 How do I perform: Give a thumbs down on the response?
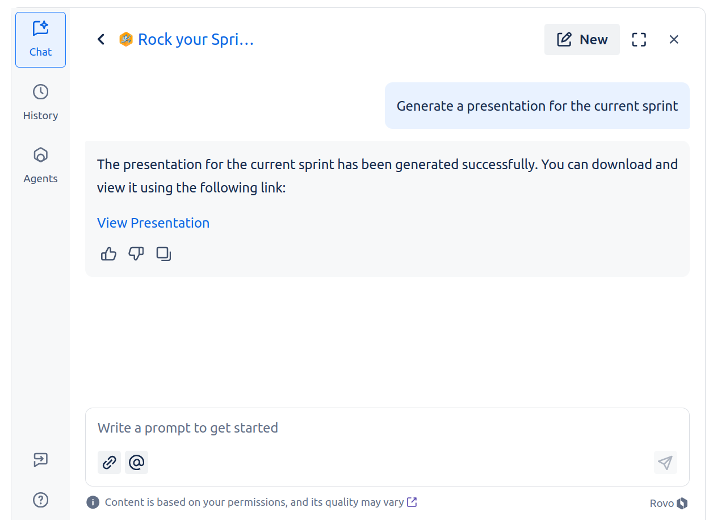pos(136,254)
